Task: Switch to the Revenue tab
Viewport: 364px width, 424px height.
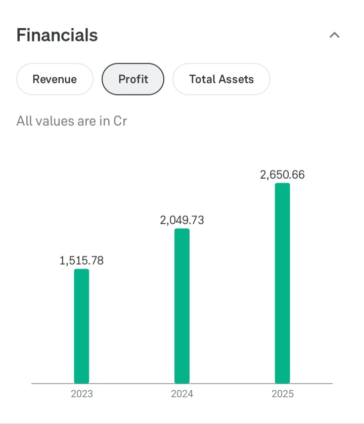Action: tap(55, 79)
